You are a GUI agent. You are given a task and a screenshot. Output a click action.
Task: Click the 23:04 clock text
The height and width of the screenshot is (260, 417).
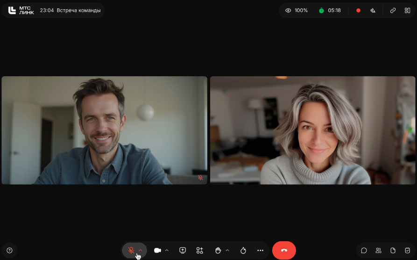(x=47, y=10)
